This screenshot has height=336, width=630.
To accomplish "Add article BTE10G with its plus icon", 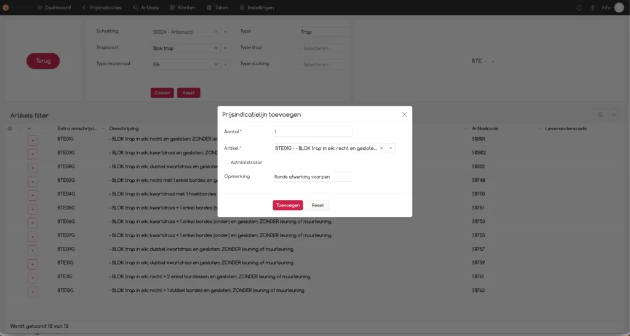I will 33,264.
